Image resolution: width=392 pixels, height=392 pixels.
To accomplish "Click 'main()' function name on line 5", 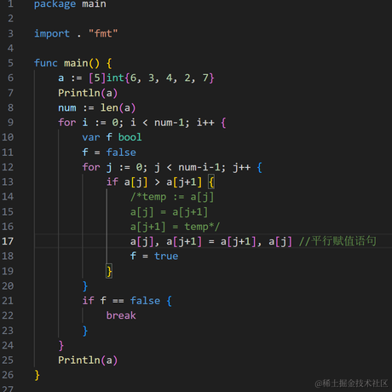I will pyautogui.click(x=82, y=63).
